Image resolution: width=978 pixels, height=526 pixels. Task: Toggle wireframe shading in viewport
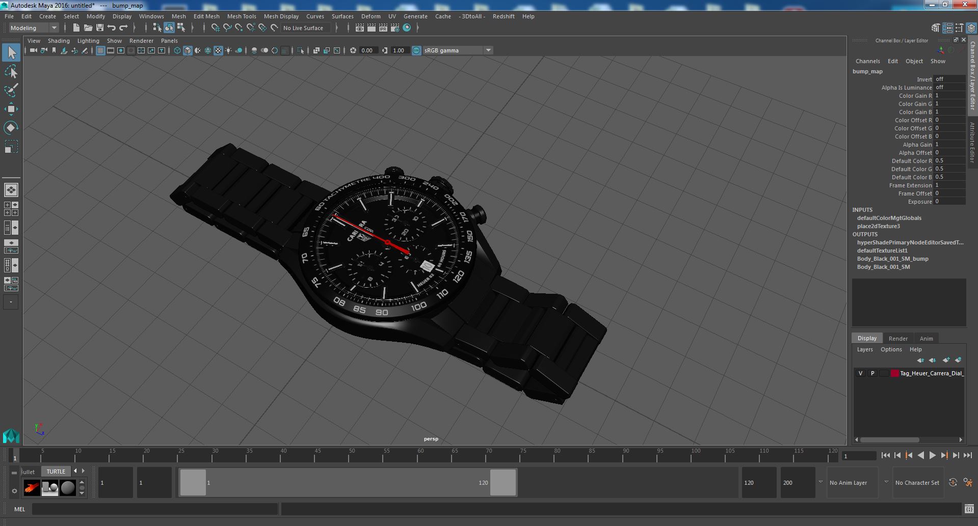point(177,50)
